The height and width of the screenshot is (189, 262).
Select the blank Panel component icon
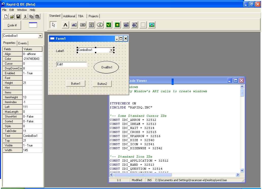[x=143, y=25]
